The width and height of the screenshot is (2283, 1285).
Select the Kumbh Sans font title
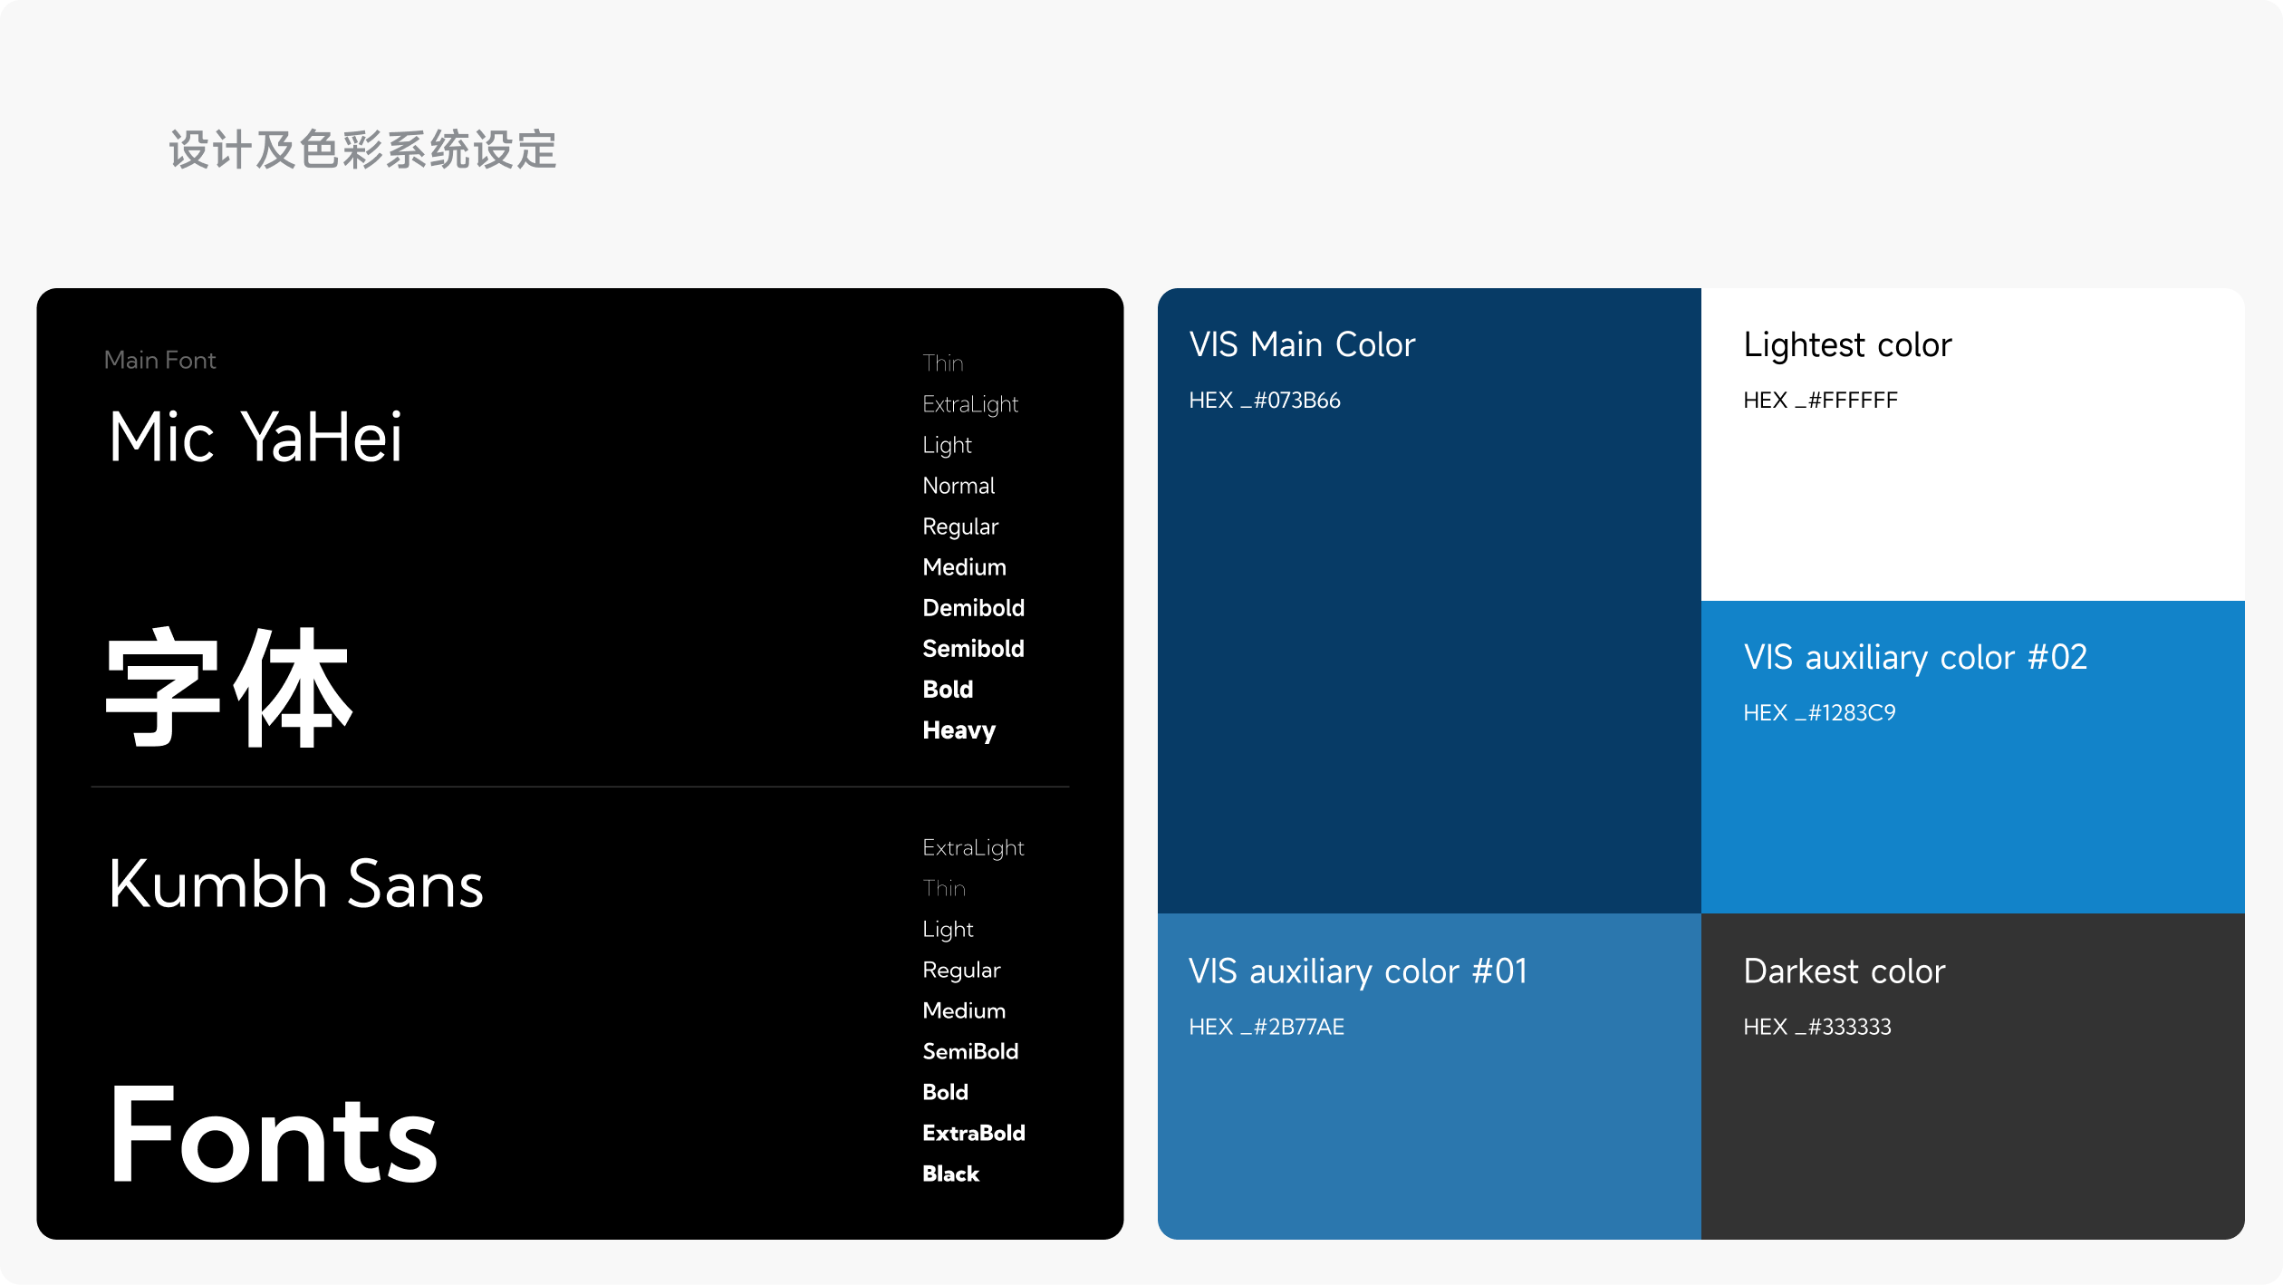(295, 884)
